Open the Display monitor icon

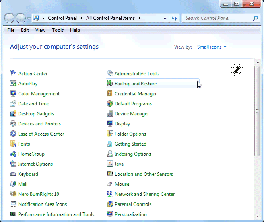tap(110, 124)
